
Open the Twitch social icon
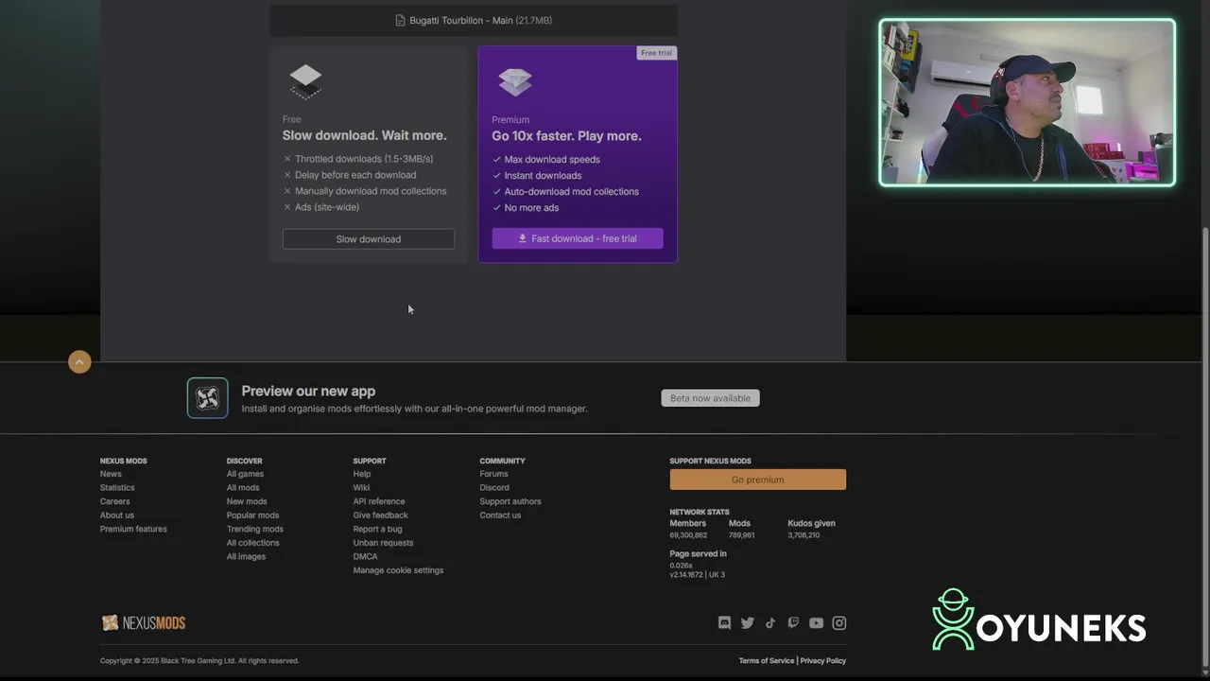793,622
